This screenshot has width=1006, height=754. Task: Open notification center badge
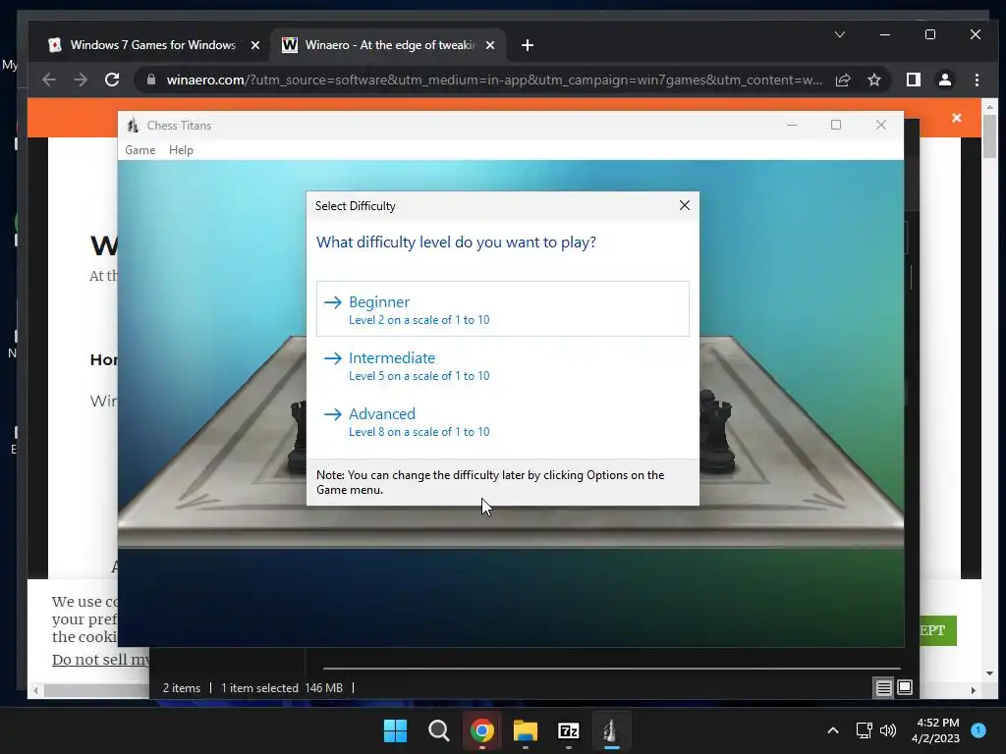click(x=978, y=730)
